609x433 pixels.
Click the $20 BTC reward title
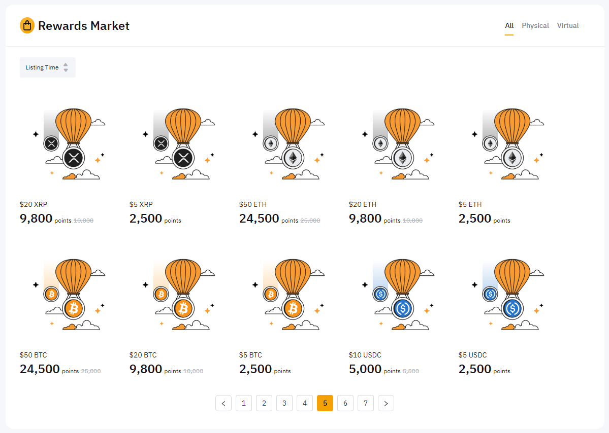coord(143,355)
